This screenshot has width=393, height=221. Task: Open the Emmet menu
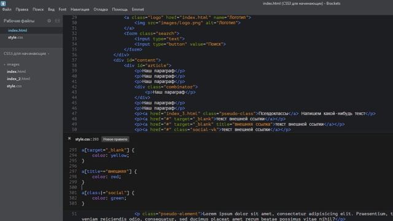138,10
